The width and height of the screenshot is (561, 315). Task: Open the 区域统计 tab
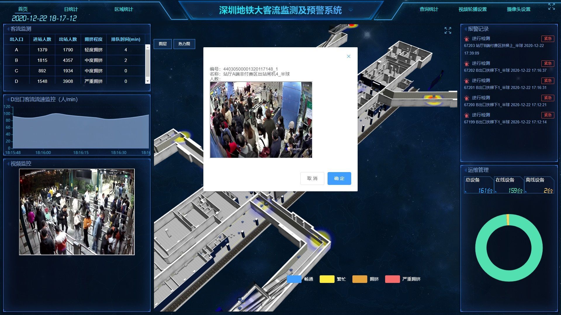(x=124, y=9)
